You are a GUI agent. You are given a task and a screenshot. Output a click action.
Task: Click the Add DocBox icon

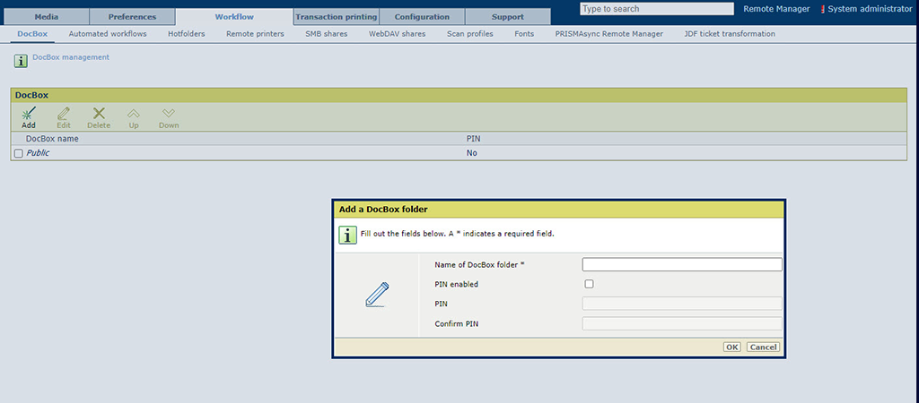(x=29, y=114)
